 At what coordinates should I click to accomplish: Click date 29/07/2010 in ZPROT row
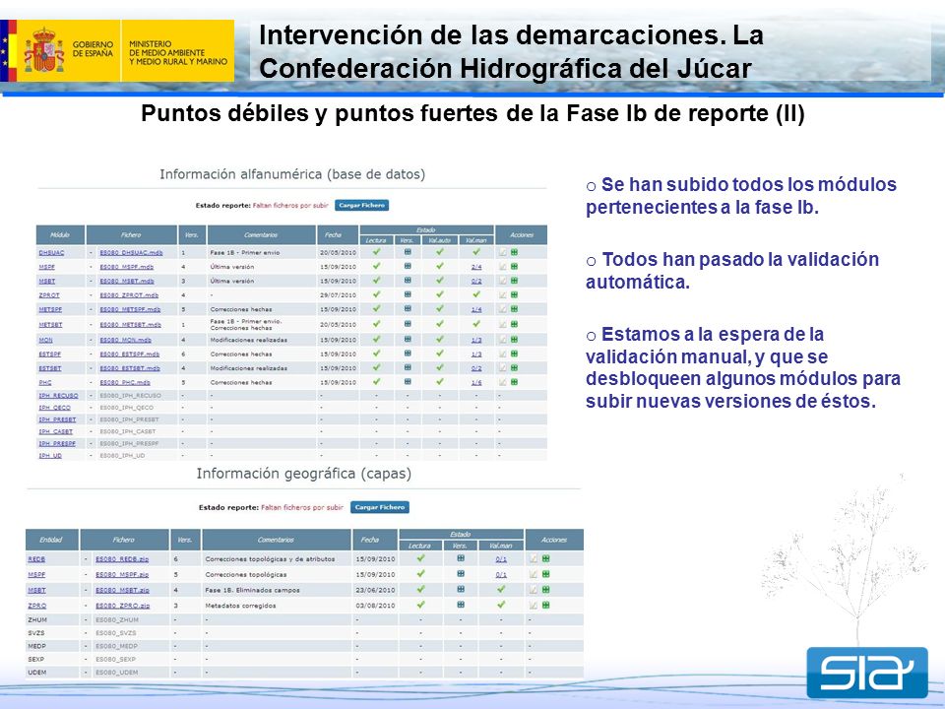[338, 295]
